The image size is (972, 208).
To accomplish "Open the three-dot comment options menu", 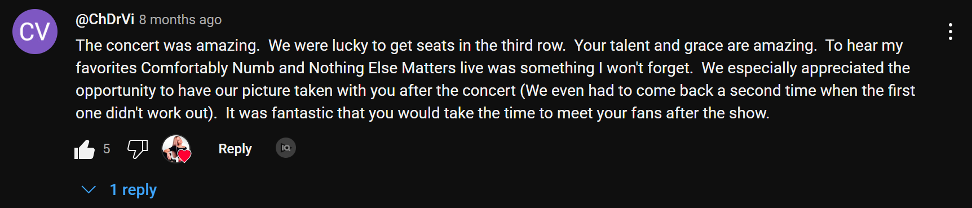I will coord(951,32).
